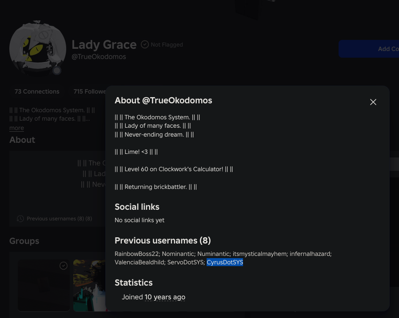The image size is (399, 318).
Task: Click the 'Returning brickbattler.' line
Action: click(156, 187)
